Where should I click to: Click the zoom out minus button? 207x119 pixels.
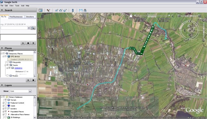204,41
